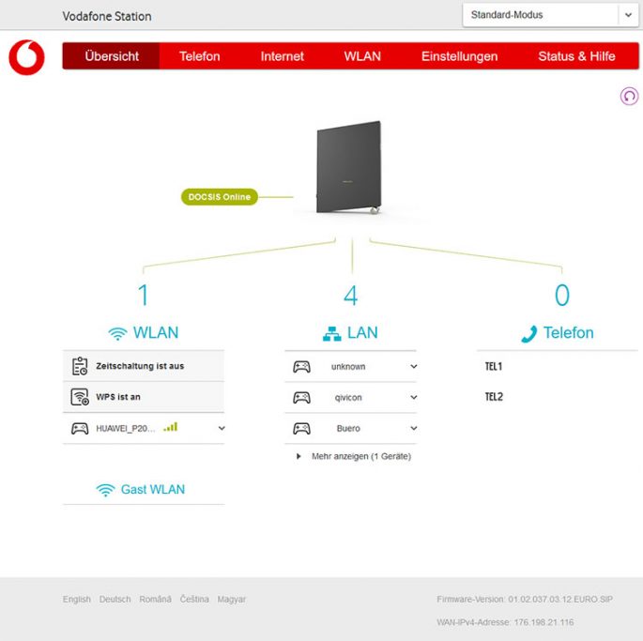Click the HUAWEI_P20 signal strength bars
This screenshot has width=643, height=641.
[171, 427]
